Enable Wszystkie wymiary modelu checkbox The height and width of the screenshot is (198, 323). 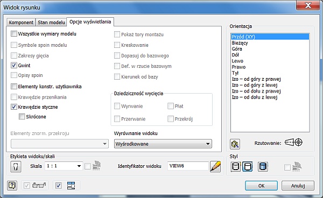coord(14,33)
